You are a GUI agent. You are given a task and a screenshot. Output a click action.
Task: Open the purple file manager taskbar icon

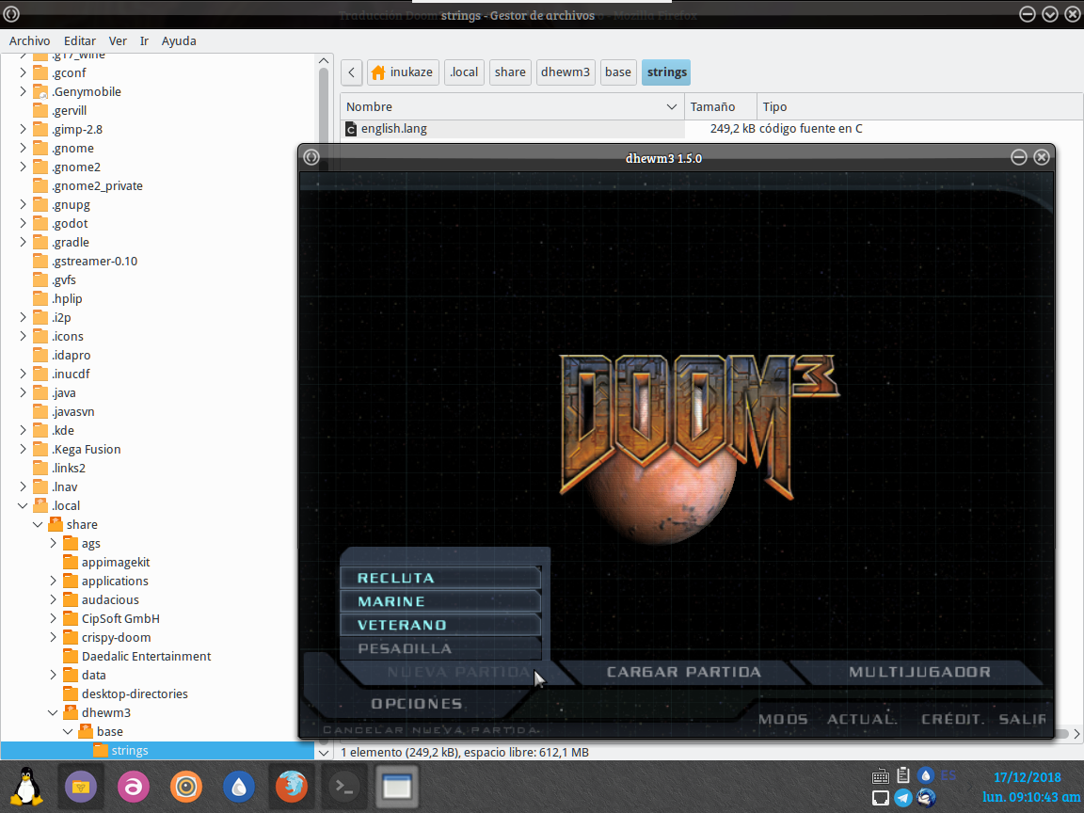[x=80, y=787]
